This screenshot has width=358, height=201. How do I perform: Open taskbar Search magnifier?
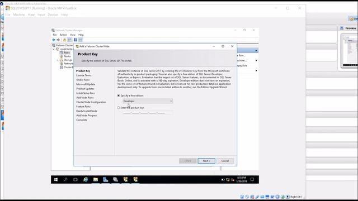(x=65, y=180)
